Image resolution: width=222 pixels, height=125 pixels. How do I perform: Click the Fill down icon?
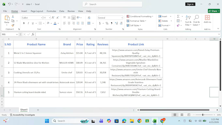(x=178, y=21)
